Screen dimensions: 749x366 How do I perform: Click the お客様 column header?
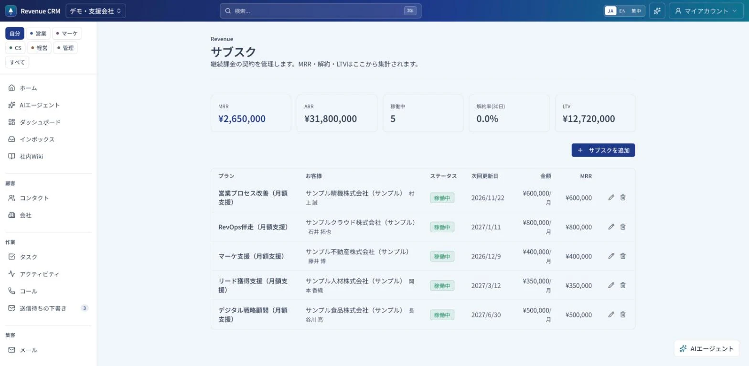click(x=314, y=176)
